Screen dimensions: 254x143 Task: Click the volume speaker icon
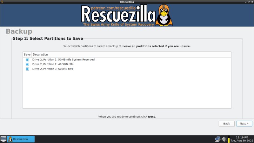pos(224,139)
